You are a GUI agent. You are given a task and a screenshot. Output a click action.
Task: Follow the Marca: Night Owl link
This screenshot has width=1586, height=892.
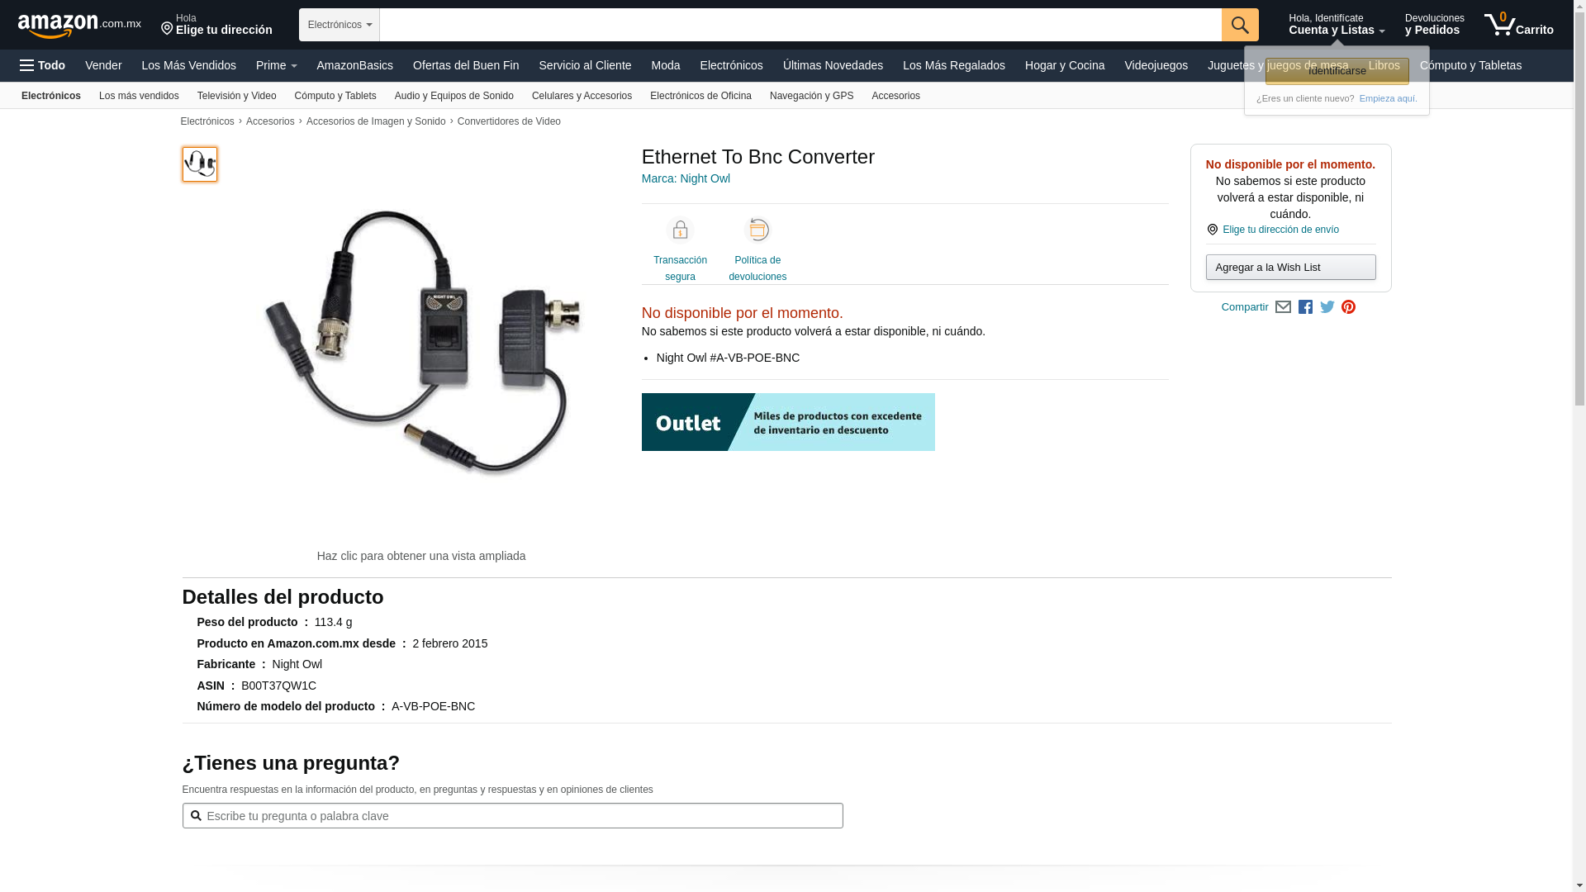[x=686, y=178]
